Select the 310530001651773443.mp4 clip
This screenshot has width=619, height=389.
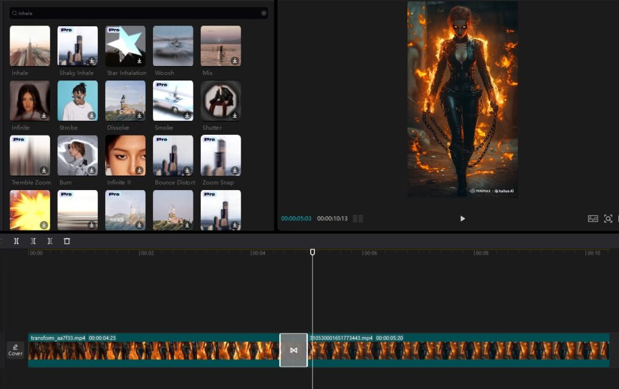(459, 350)
